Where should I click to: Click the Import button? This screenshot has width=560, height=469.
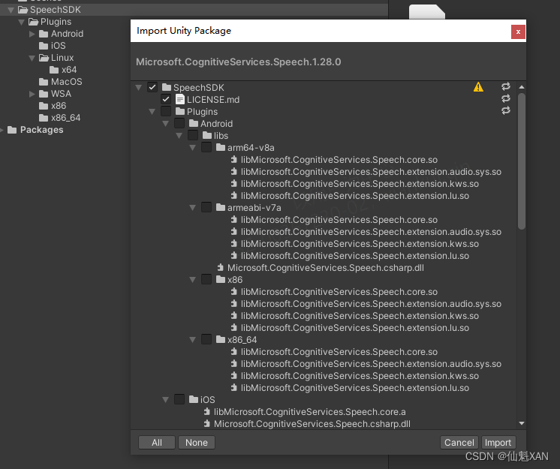tap(498, 443)
